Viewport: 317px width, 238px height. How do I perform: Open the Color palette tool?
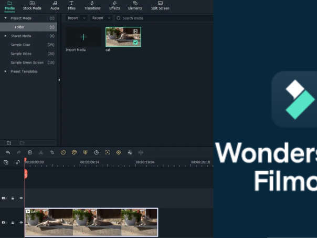coord(74,152)
